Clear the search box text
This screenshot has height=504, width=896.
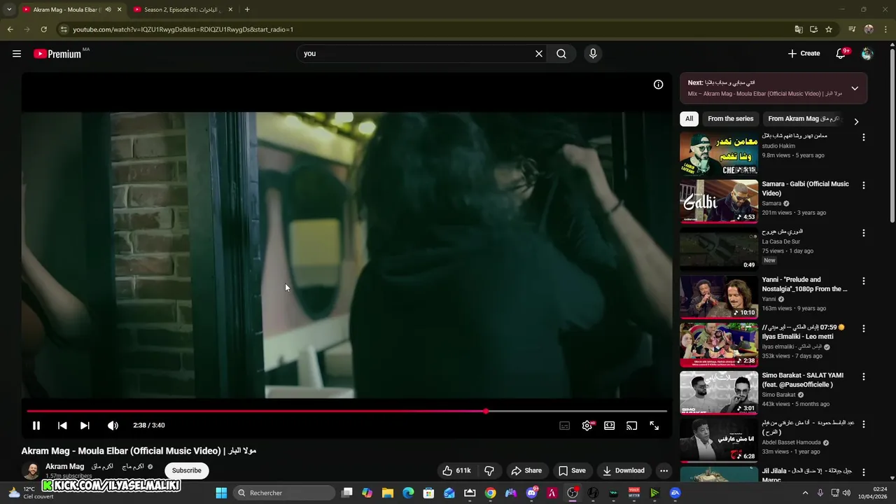(539, 53)
